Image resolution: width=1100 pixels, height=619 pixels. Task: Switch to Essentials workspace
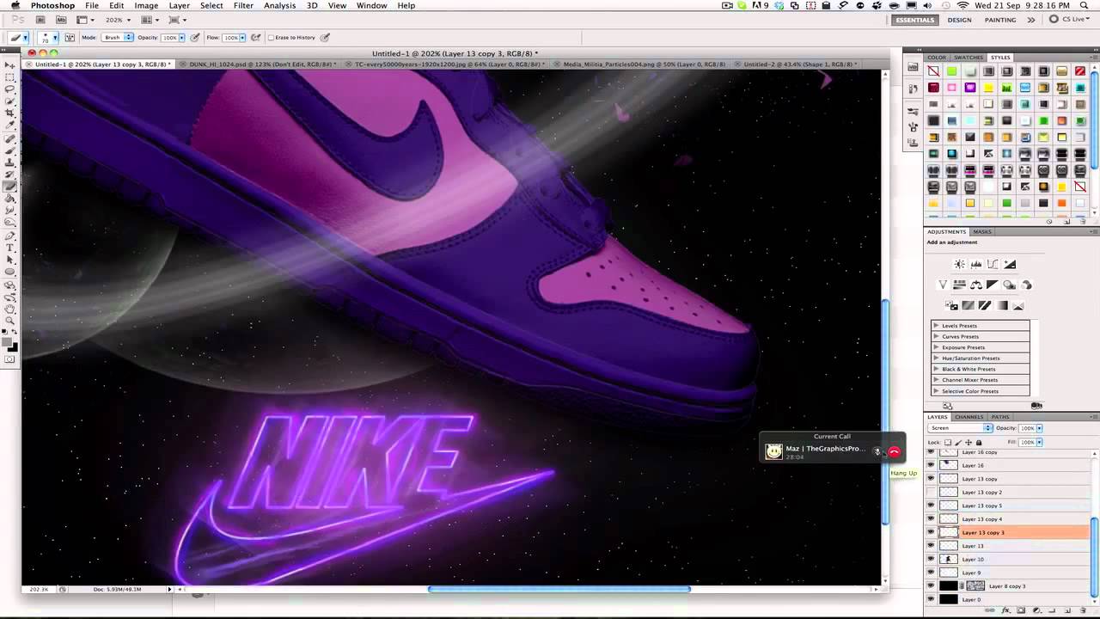coord(915,20)
